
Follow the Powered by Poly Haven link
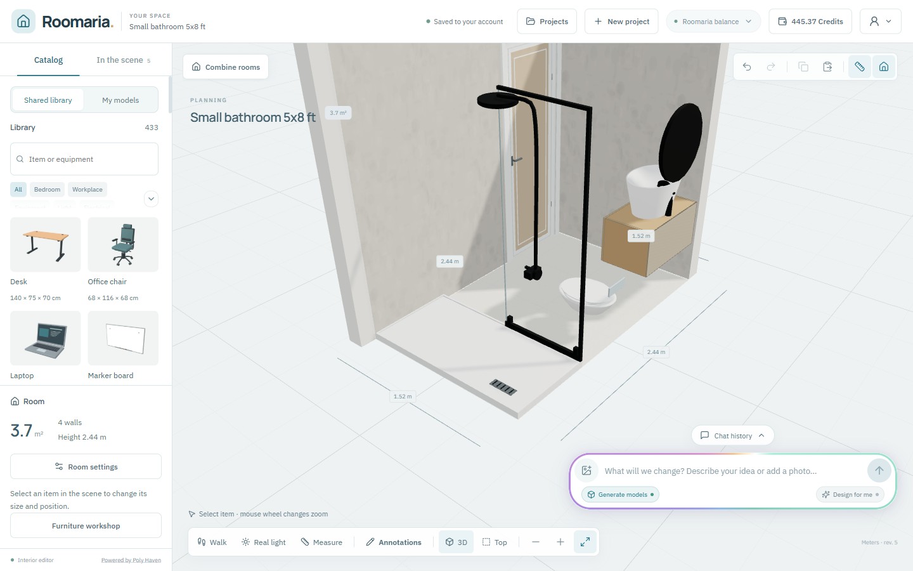point(131,560)
